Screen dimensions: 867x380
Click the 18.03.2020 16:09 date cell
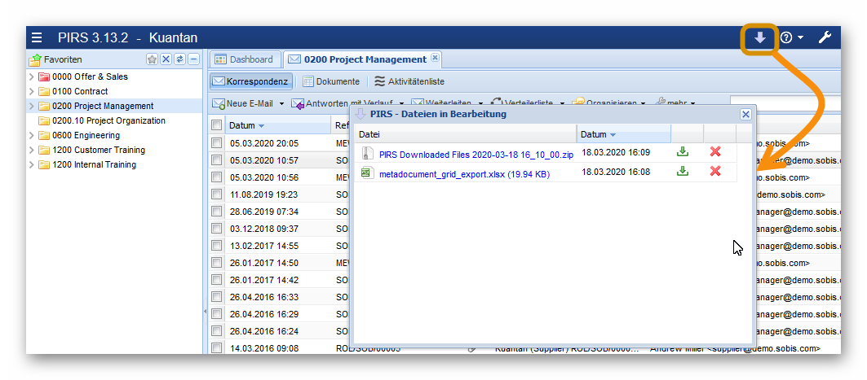tap(616, 152)
